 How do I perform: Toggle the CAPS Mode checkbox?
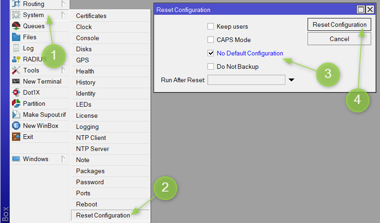(x=211, y=40)
